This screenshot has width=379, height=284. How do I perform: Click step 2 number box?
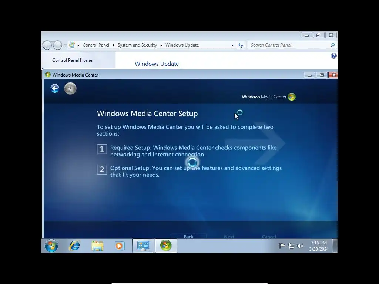[102, 169]
